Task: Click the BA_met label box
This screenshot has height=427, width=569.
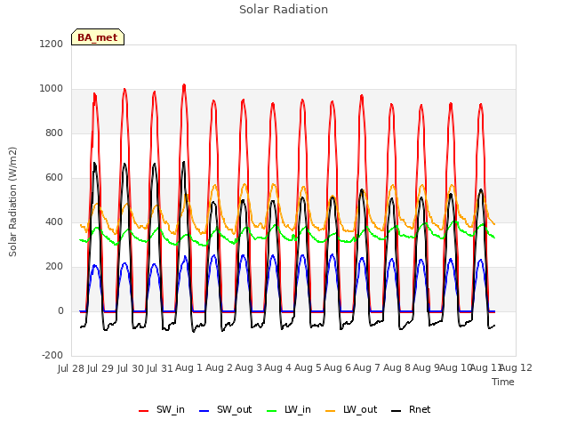Action: pos(98,37)
